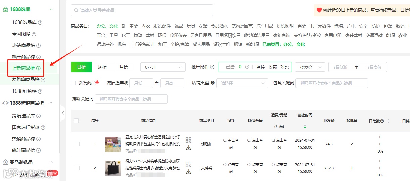
Task: Open the 批发价 price type dropdown
Action: point(310,67)
